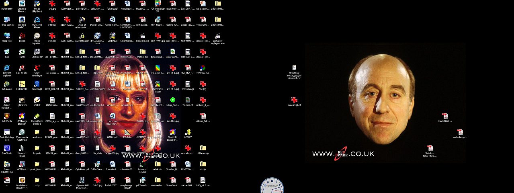Viewport: 514px width, 193px height.
Task: Open Internet Explorer shortcut
Action: [7, 68]
